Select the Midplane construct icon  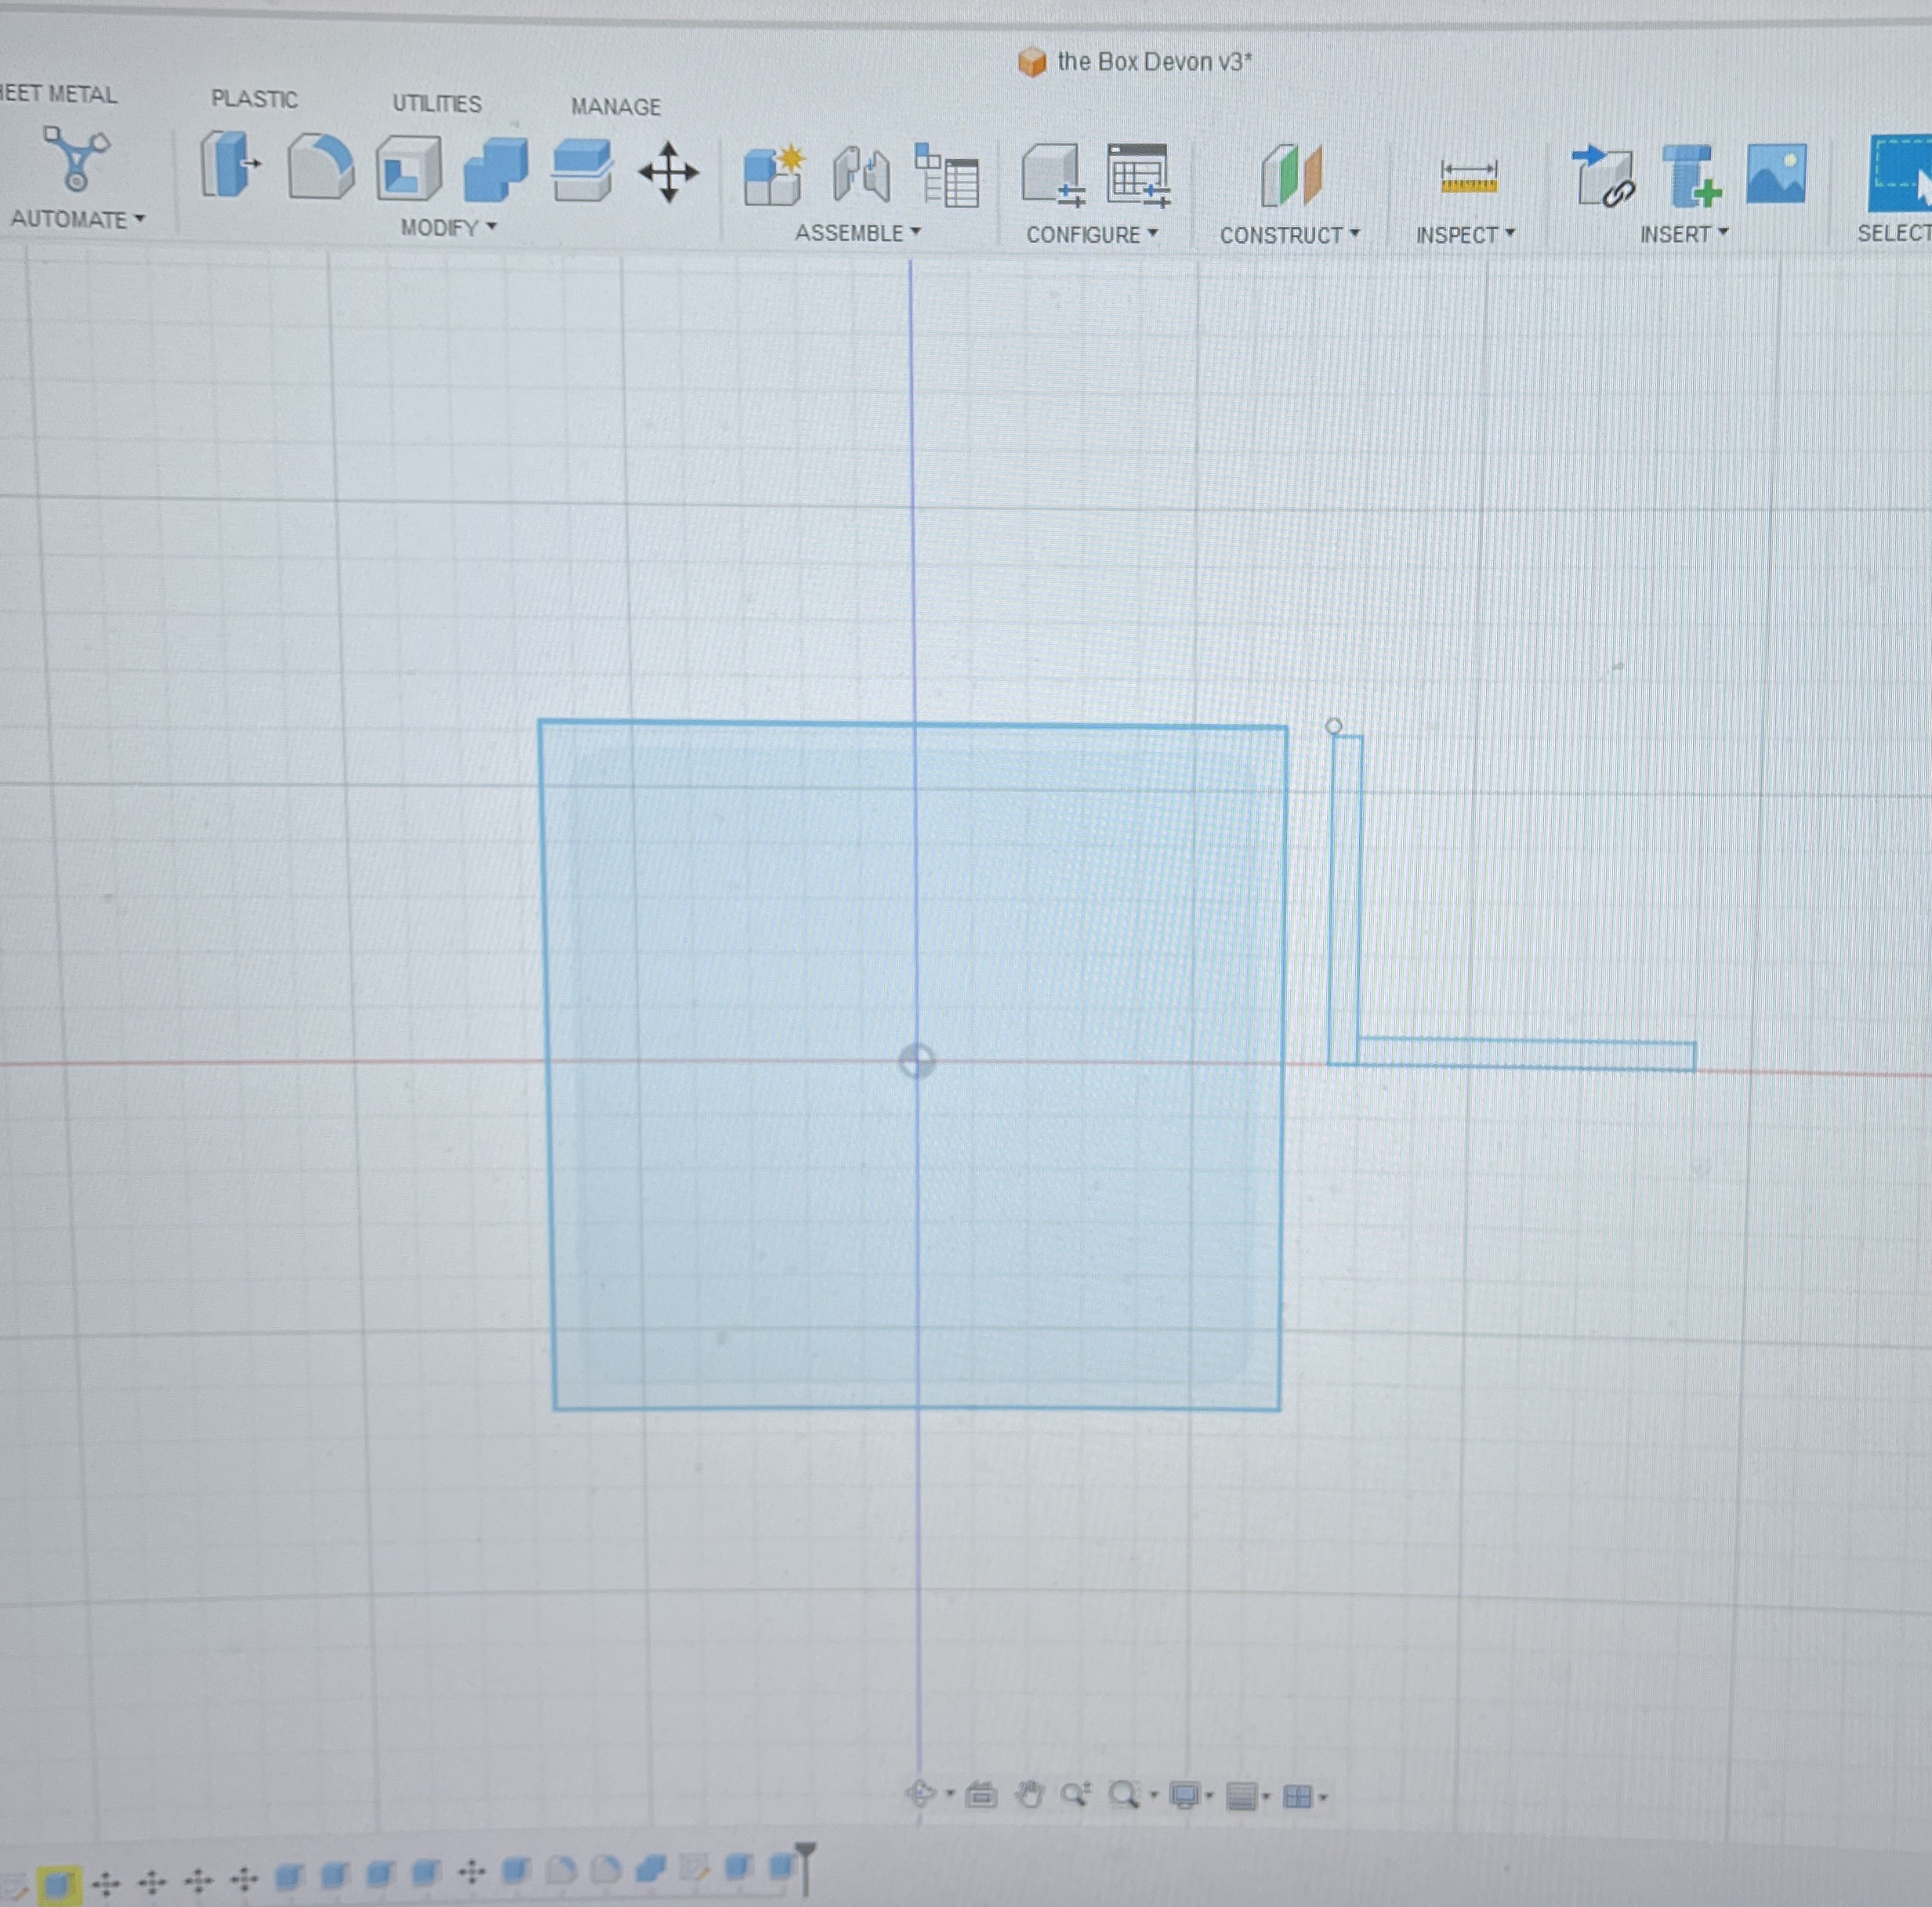point(1291,176)
